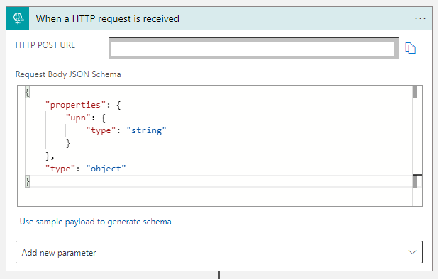Viewport: 439px width, 279px height.
Task: Click the chevron arrow in Add new parameter
Action: 412,252
